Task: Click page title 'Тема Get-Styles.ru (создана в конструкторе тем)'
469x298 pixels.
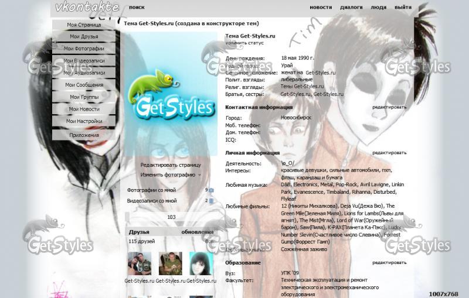Action: point(192,23)
